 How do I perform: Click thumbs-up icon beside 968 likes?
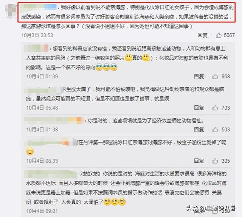[x=215, y=76]
